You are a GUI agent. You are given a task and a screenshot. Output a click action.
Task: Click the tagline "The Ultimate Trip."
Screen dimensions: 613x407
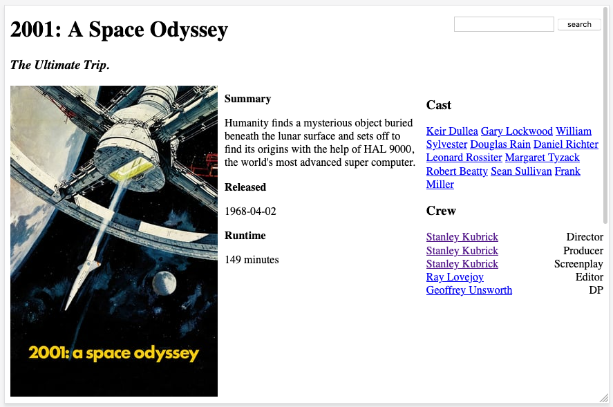pyautogui.click(x=60, y=65)
